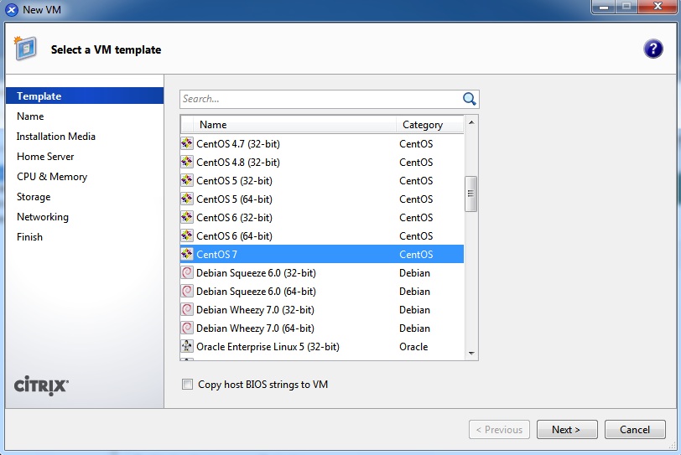
Task: Click the CentOS category cell of CentOS 7
Action: (x=416, y=254)
